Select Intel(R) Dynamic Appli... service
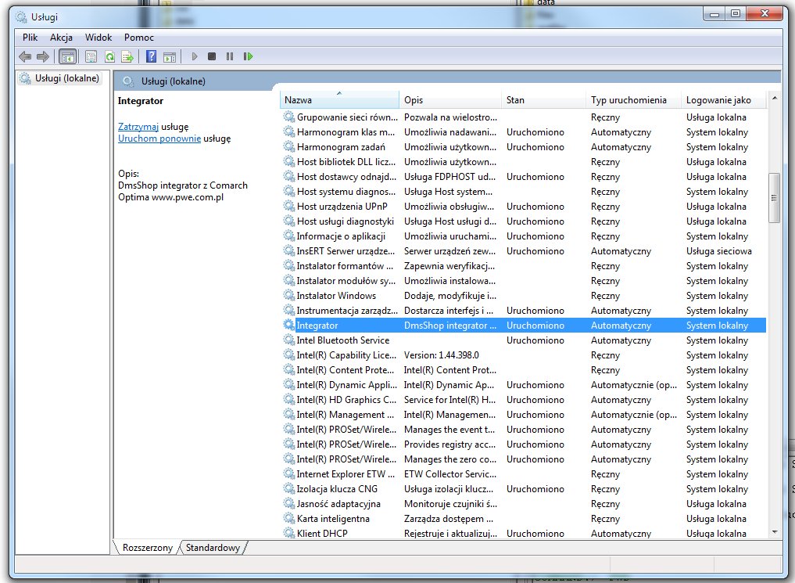The height and width of the screenshot is (583, 795). click(525, 384)
